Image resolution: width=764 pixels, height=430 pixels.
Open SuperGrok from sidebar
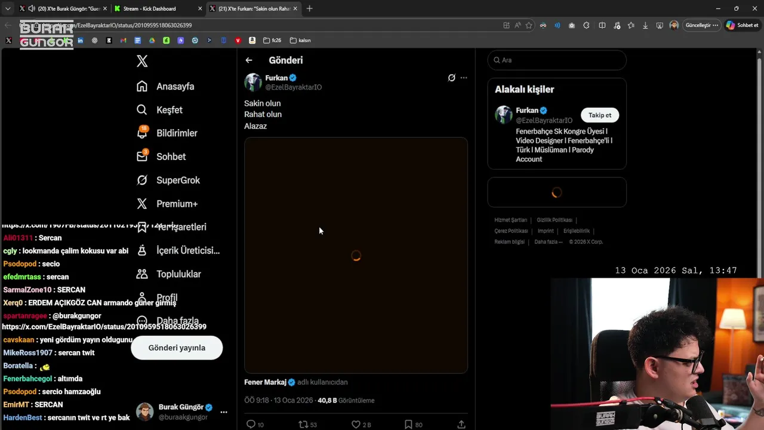[x=168, y=180]
